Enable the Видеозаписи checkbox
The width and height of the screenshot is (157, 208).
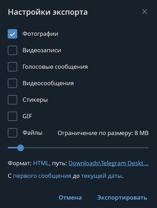tap(13, 50)
